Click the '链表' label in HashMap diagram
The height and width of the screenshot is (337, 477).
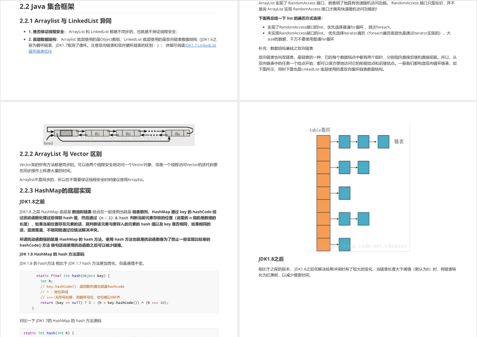tap(399, 141)
